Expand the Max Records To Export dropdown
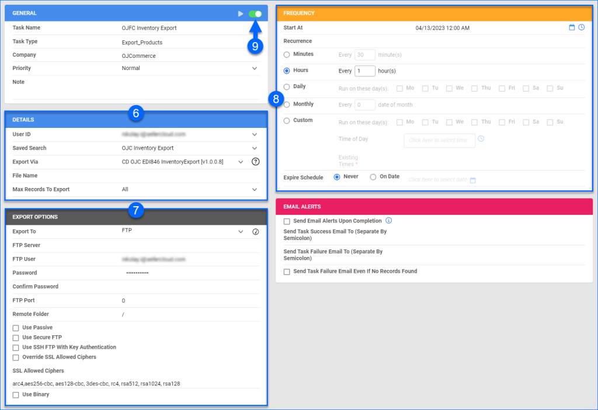Image resolution: width=598 pixels, height=410 pixels. [255, 189]
